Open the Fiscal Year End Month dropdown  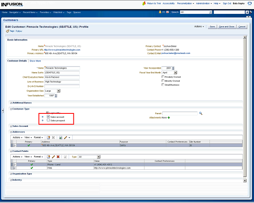click(175, 73)
